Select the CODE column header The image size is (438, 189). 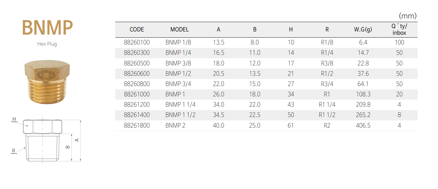click(137, 29)
